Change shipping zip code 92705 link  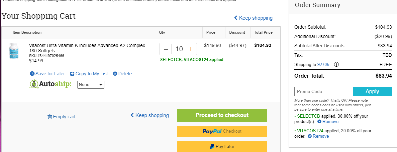(323, 65)
